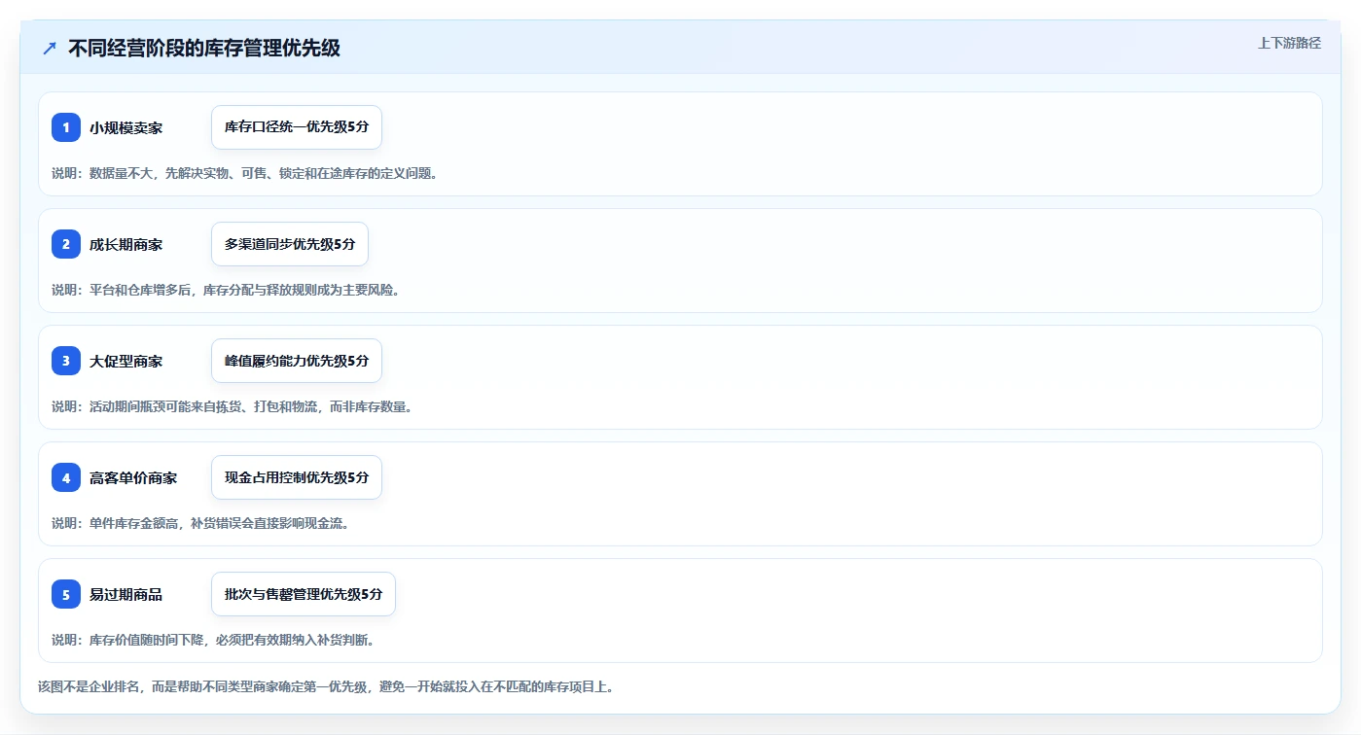Click the 批次与售罄管理优先级5分 chip
This screenshot has height=735, width=1361.
[304, 594]
